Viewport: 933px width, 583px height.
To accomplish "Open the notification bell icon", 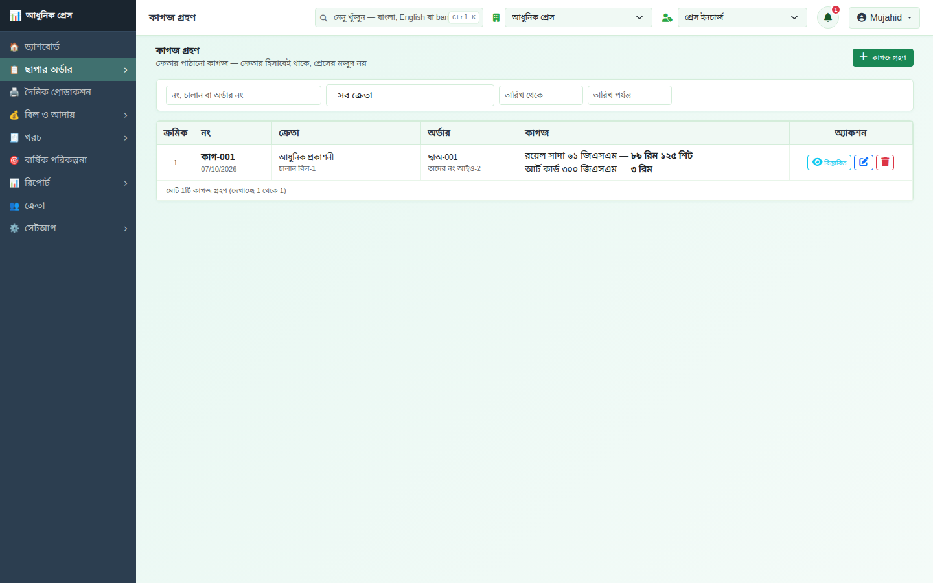I will (827, 17).
